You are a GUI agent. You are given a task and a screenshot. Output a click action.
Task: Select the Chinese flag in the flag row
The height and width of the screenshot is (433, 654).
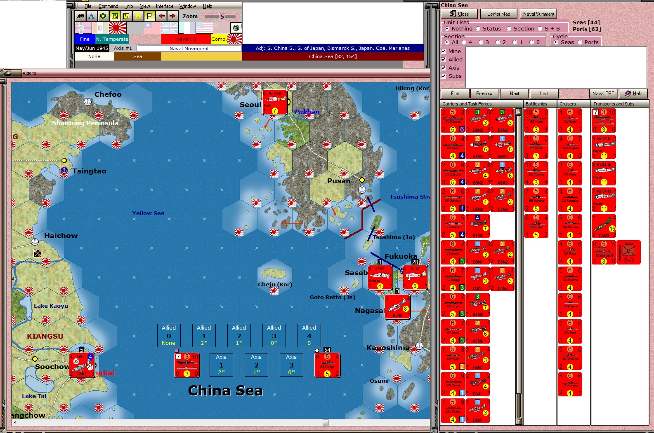pyautogui.click(x=152, y=28)
